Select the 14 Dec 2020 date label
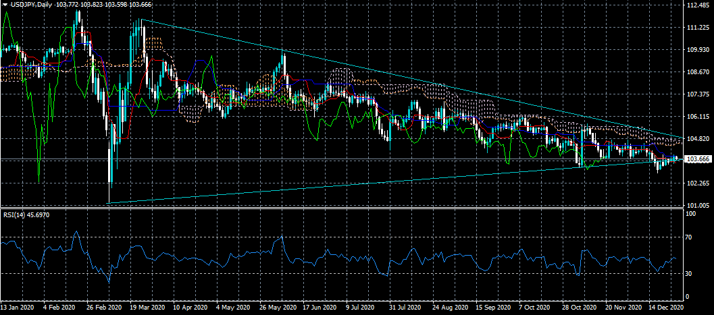This screenshot has width=714, height=315. [667, 306]
